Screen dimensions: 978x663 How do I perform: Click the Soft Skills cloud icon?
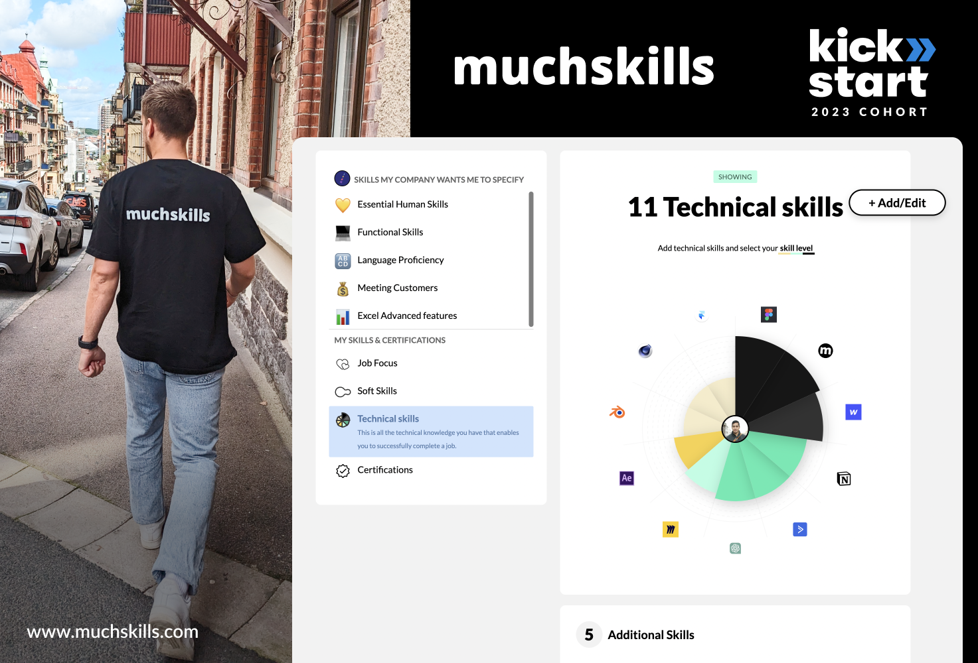pyautogui.click(x=343, y=392)
